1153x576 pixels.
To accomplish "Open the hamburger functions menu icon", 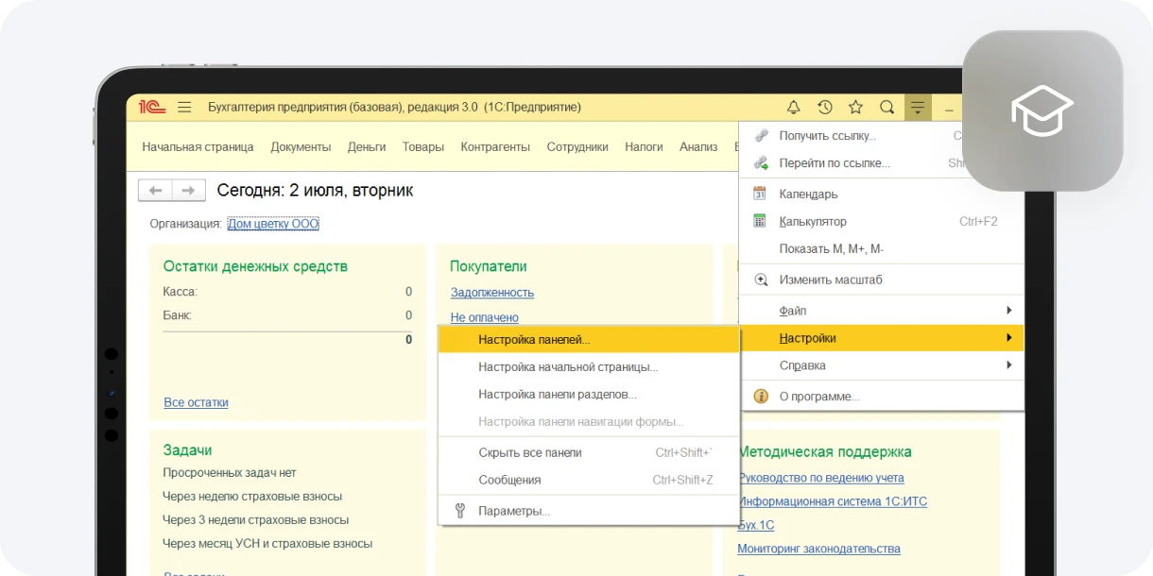I will point(184,108).
